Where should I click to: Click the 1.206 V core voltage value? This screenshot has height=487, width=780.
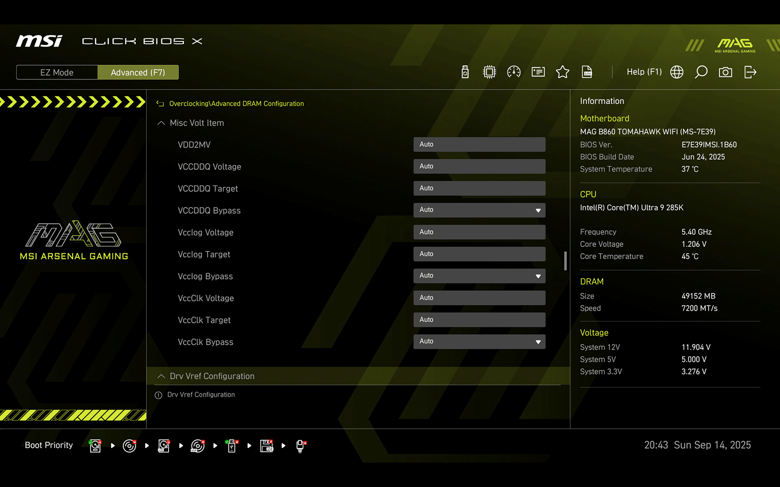(694, 244)
